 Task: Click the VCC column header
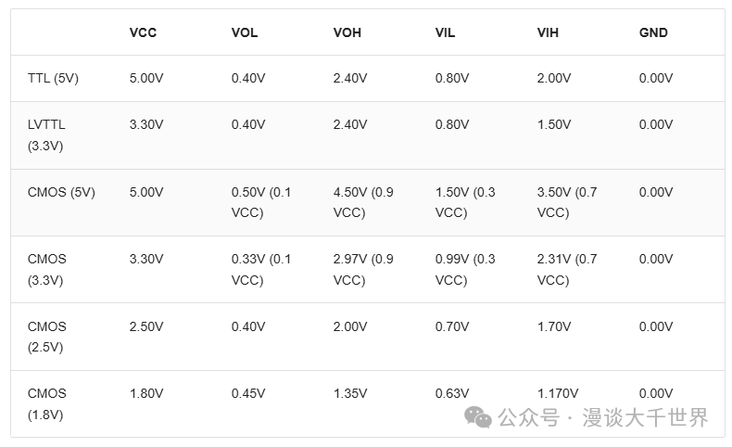pyautogui.click(x=143, y=32)
